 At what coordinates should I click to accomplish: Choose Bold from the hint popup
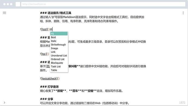59,37
